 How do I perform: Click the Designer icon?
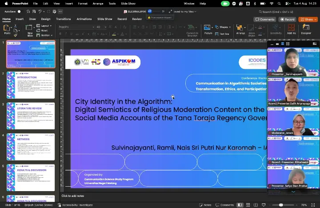(x=306, y=28)
